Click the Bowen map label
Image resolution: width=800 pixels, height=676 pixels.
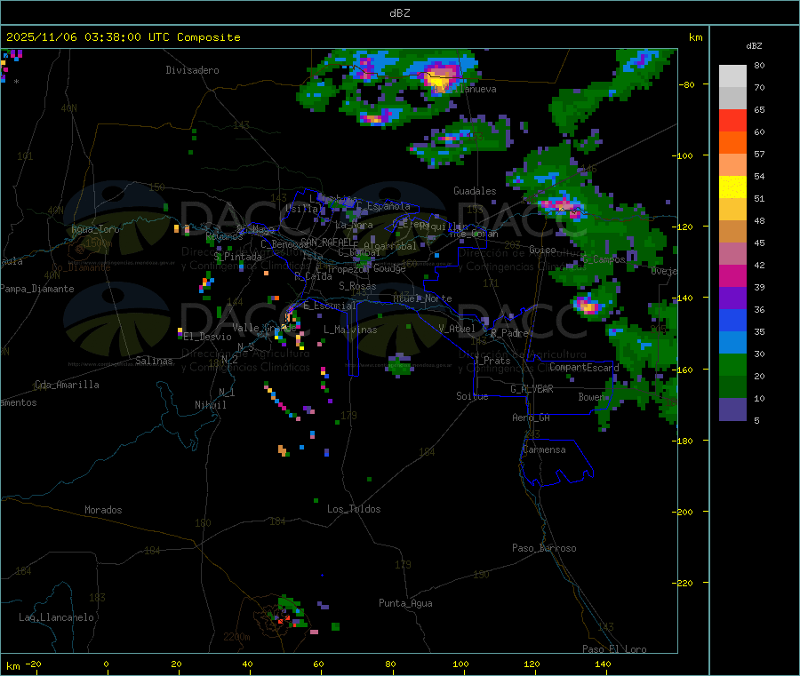point(591,396)
